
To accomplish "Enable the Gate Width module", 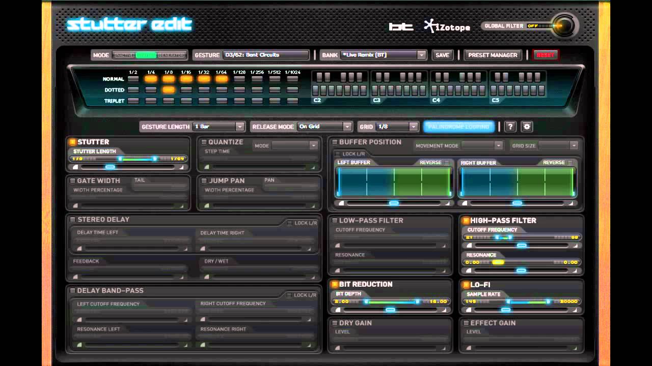I will (73, 181).
